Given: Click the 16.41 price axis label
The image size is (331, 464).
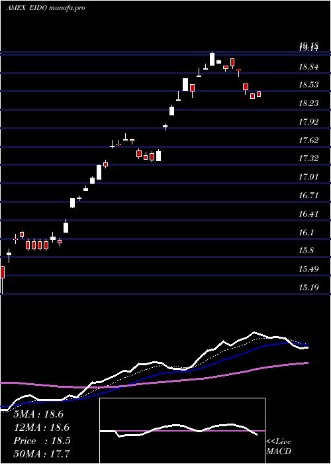Looking at the screenshot, I should click(308, 213).
